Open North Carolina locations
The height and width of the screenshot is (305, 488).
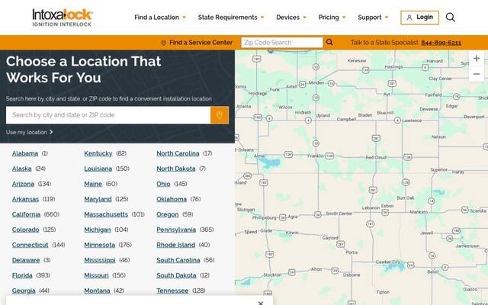[178, 153]
